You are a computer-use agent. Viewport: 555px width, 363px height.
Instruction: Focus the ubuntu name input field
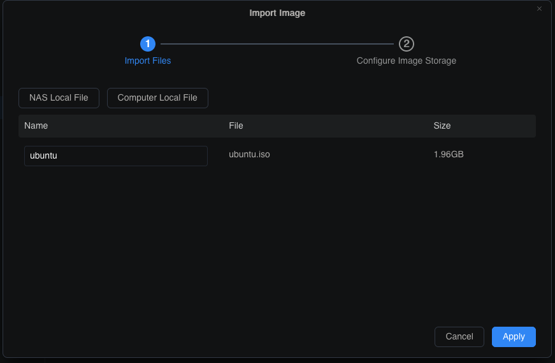116,156
